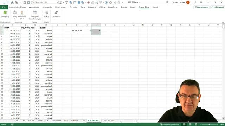The image size is (225, 126).
Task: Click the Tomek Zarzyka account avatar
Action: point(188,2)
